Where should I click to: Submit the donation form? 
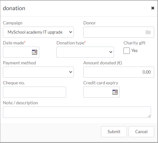point(114,132)
